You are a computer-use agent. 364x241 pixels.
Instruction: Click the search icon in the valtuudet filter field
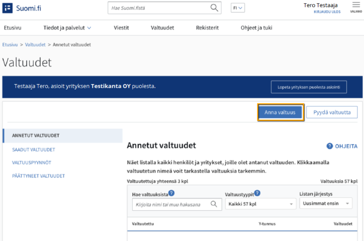[214, 204]
